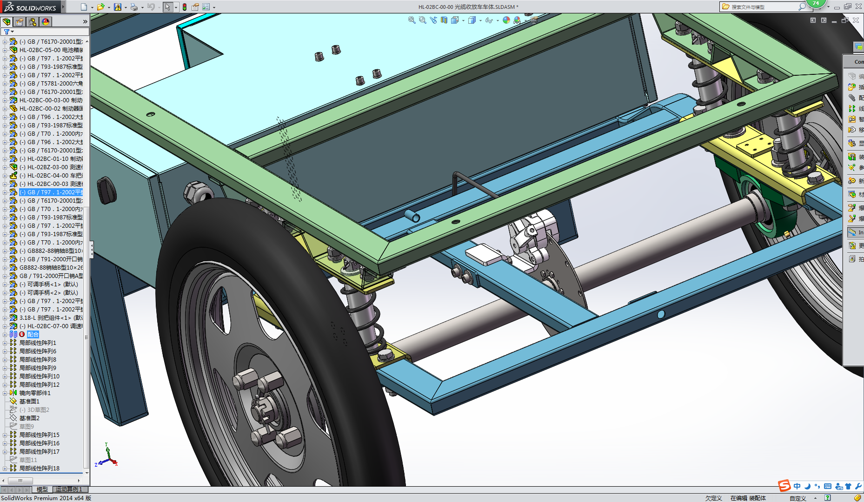Toggle the Sogou Chinese/English 中 mode
The height and width of the screenshot is (502, 864).
tap(797, 486)
